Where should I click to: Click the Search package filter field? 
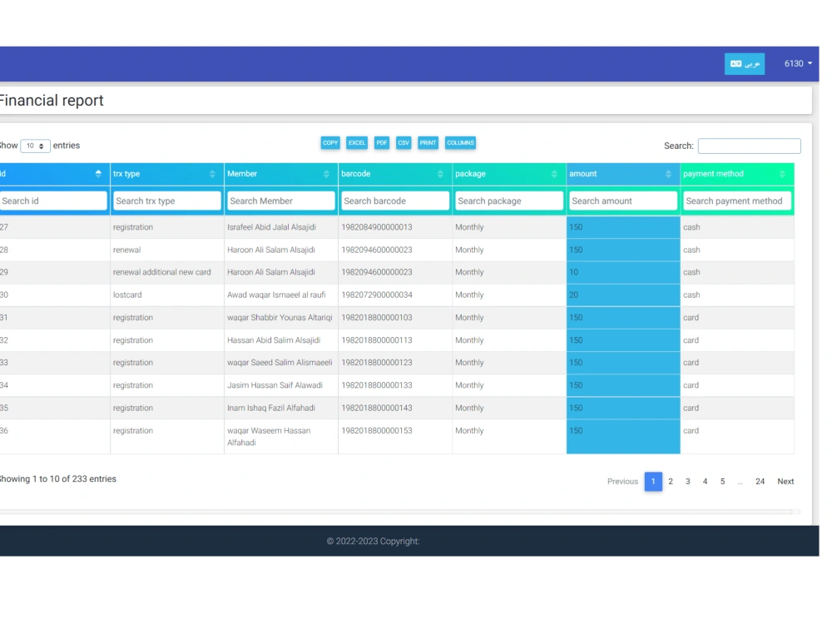(x=509, y=201)
